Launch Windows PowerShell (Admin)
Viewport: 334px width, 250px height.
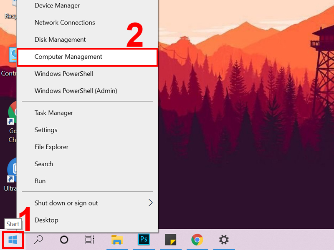87,91
